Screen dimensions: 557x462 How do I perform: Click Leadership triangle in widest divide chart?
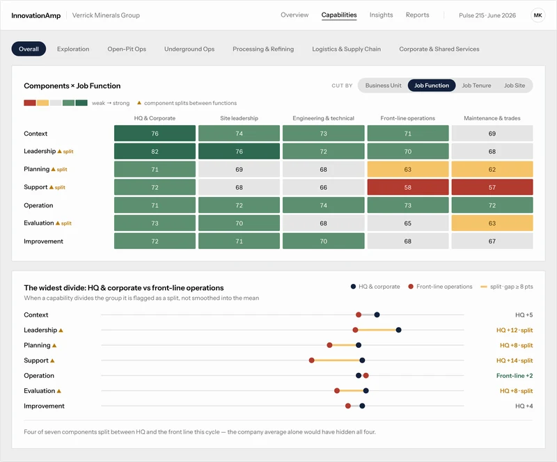pyautogui.click(x=61, y=330)
